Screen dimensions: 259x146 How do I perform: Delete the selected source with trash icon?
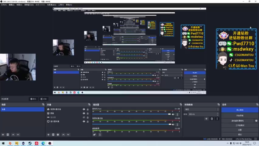[x=53, y=135]
